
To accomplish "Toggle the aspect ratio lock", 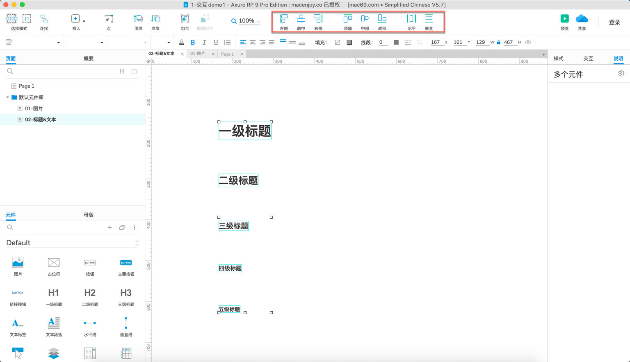I will coord(499,42).
